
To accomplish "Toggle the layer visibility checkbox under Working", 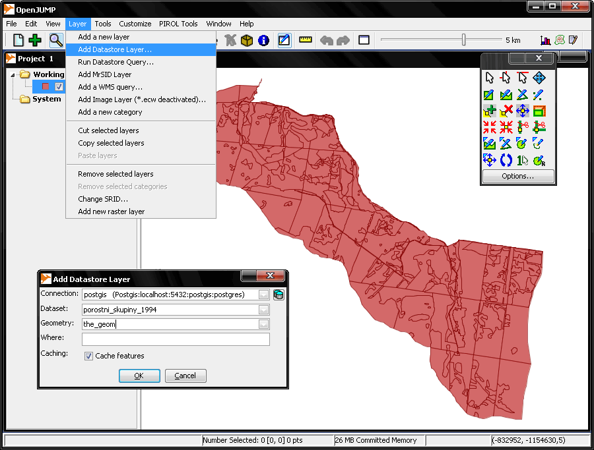I will click(59, 86).
